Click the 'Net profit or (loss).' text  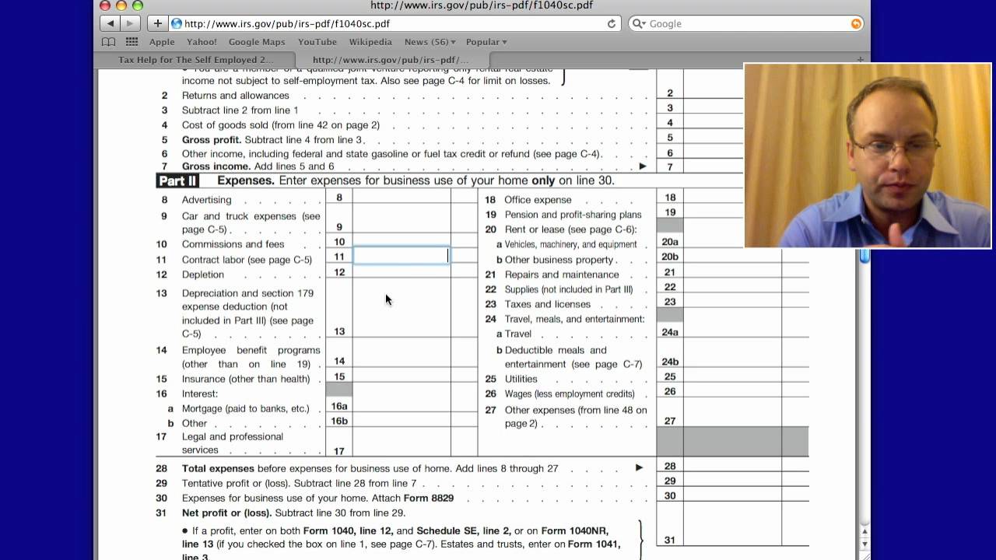(226, 513)
